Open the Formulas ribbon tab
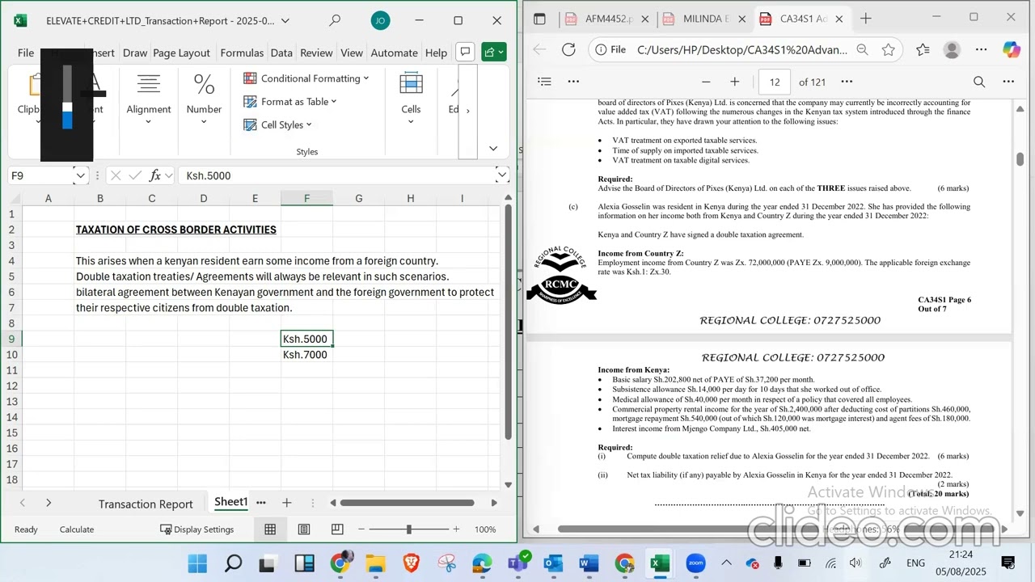The image size is (1035, 582). point(242,53)
